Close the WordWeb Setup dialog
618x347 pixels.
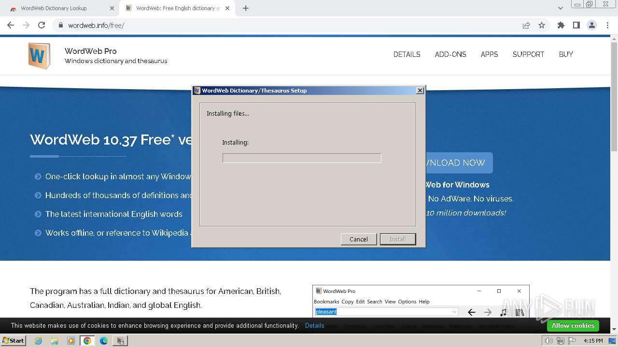pyautogui.click(x=420, y=90)
